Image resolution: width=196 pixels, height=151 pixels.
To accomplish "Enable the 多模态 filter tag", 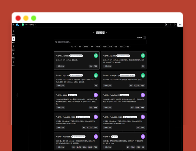I will click(x=86, y=47).
